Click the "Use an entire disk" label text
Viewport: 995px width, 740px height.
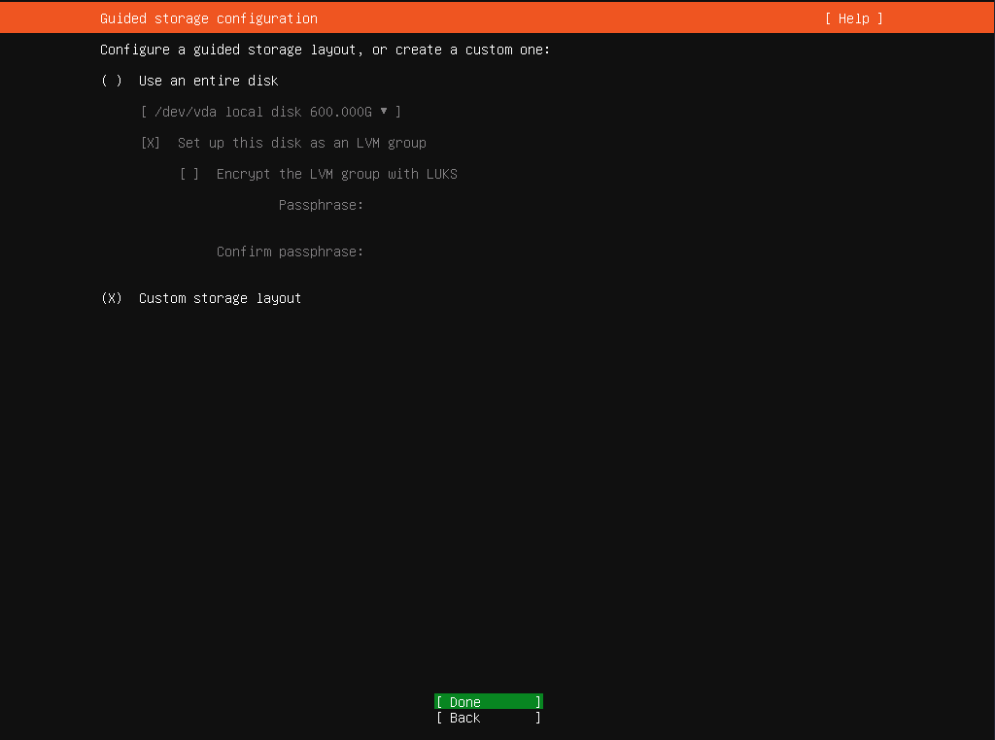(x=208, y=81)
